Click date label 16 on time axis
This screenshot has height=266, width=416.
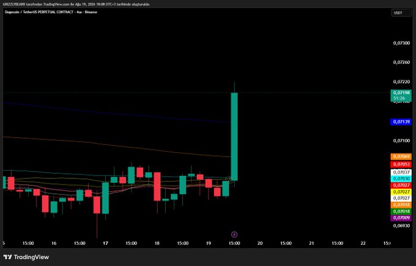(x=54, y=243)
